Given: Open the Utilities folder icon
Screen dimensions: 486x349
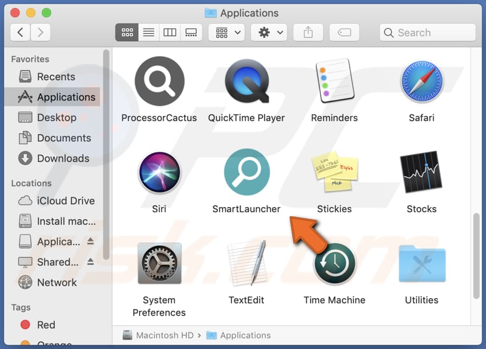Looking at the screenshot, I should [x=422, y=263].
